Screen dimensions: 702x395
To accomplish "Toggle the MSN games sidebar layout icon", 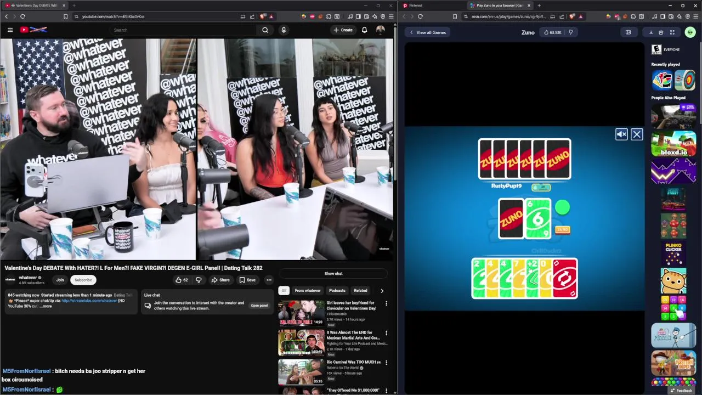I will point(628,32).
